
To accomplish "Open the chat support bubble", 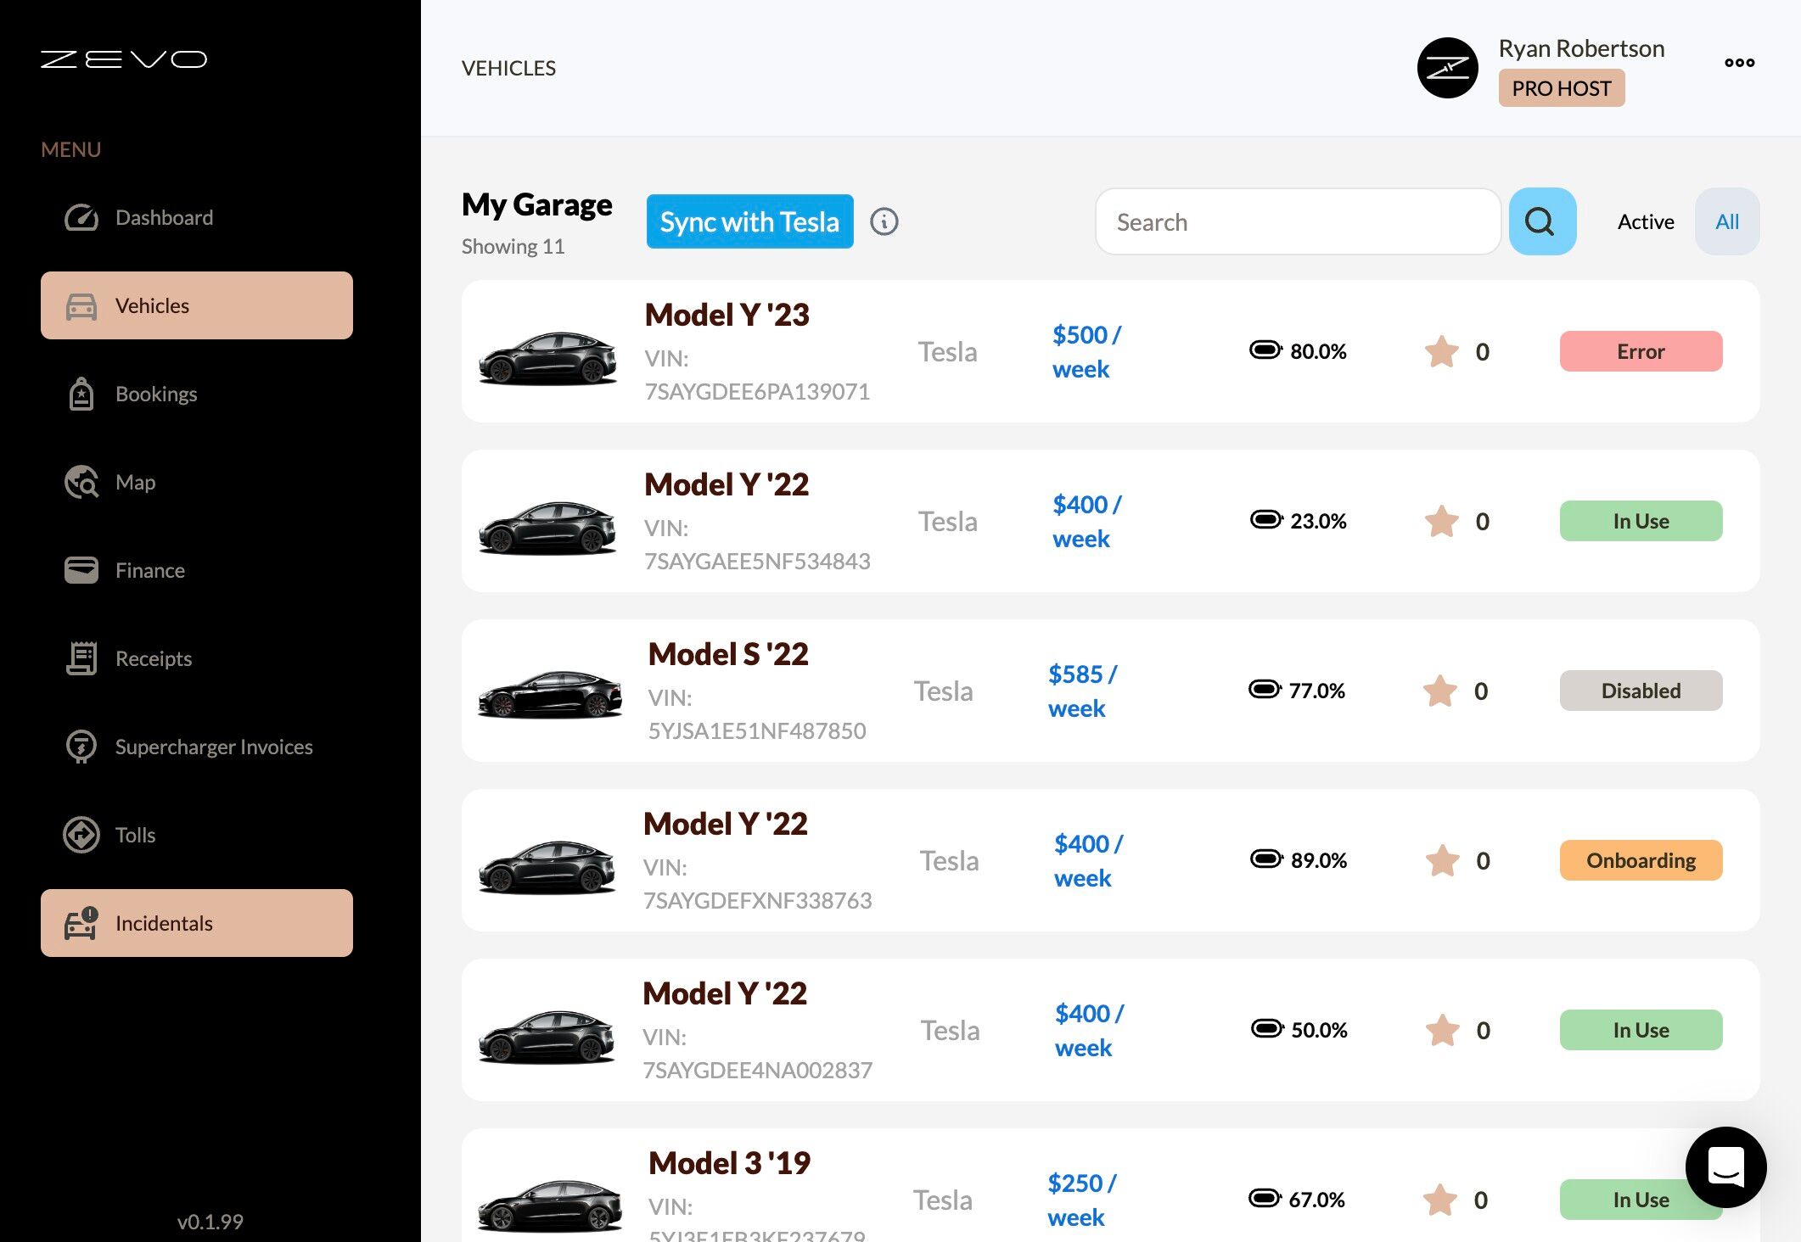I will tap(1725, 1166).
